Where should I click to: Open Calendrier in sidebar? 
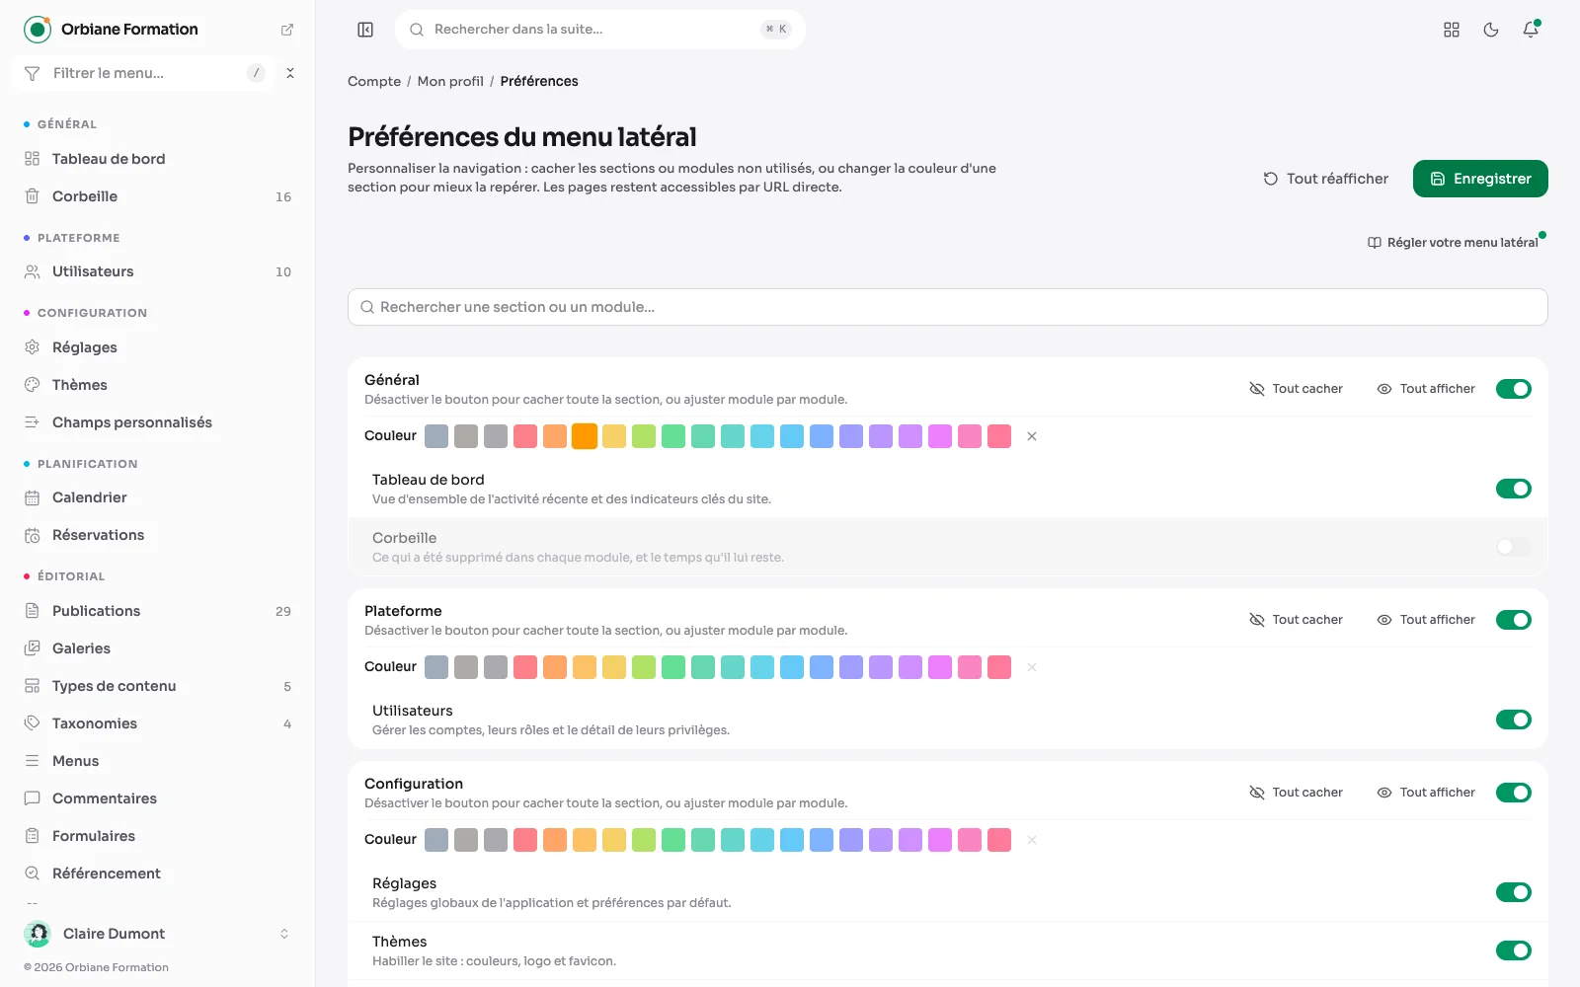tap(158, 497)
